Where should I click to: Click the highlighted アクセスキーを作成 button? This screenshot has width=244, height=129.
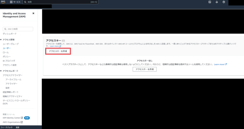pyautogui.click(x=58, y=51)
